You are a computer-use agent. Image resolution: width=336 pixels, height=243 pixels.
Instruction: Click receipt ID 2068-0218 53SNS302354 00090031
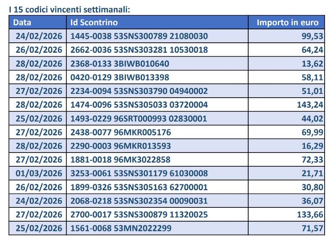(x=139, y=201)
